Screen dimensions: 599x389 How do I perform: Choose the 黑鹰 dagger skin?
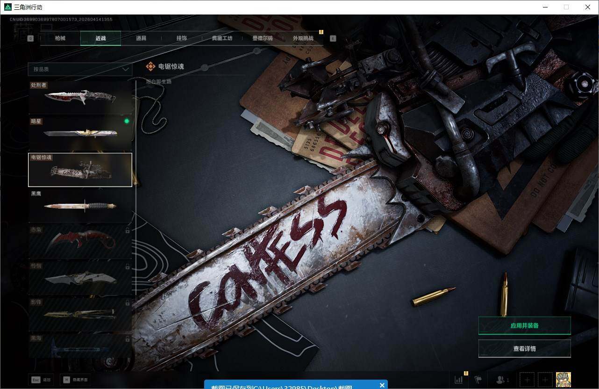80,206
